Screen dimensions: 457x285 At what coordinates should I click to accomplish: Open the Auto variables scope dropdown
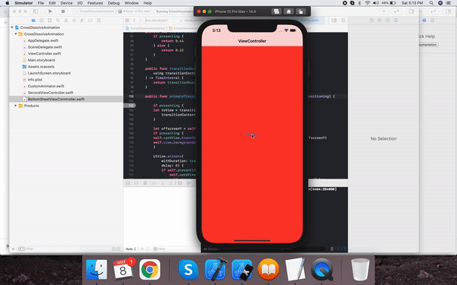coord(131,249)
